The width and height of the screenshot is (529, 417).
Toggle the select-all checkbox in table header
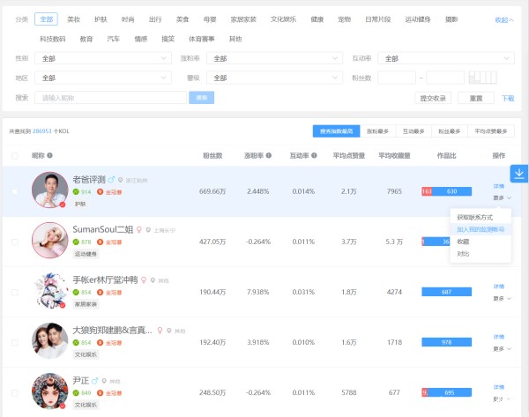(x=14, y=156)
